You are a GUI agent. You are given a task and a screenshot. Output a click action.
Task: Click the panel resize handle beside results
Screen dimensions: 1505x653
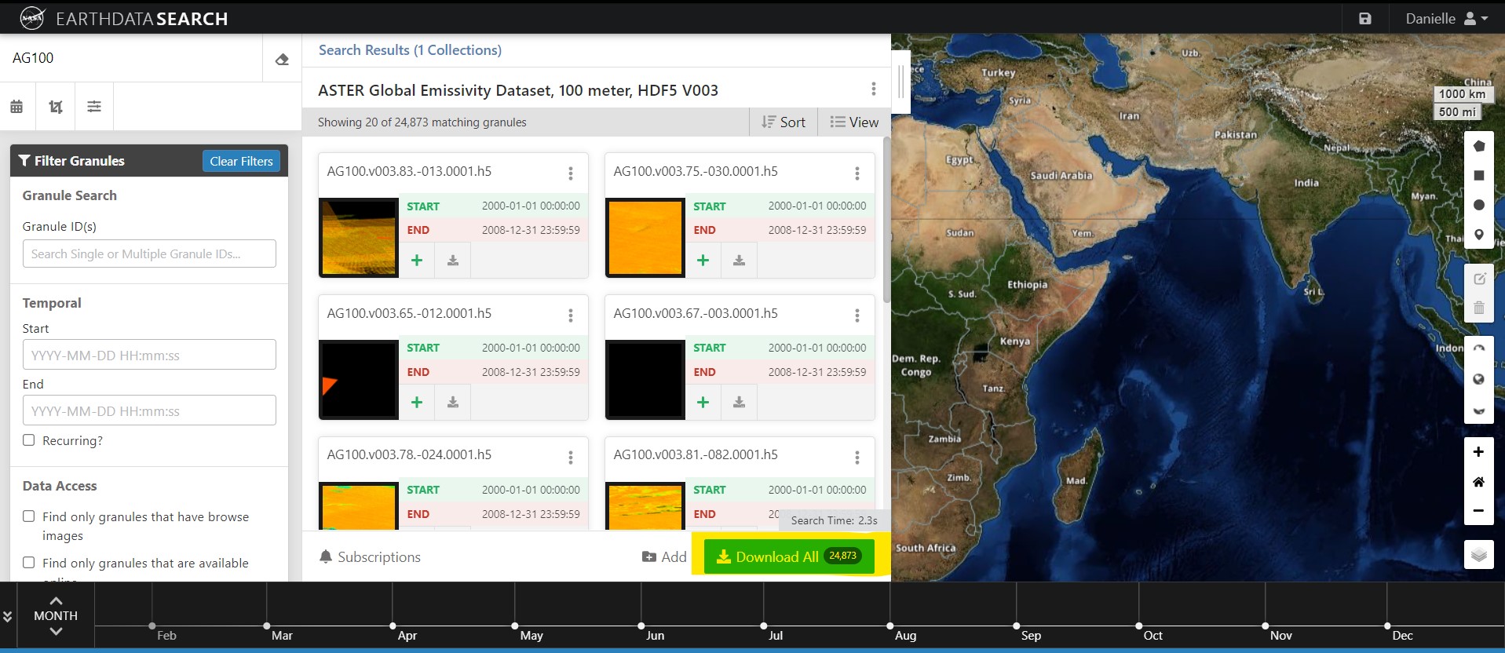click(900, 82)
